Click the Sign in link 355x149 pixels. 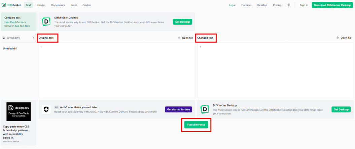[304, 5]
